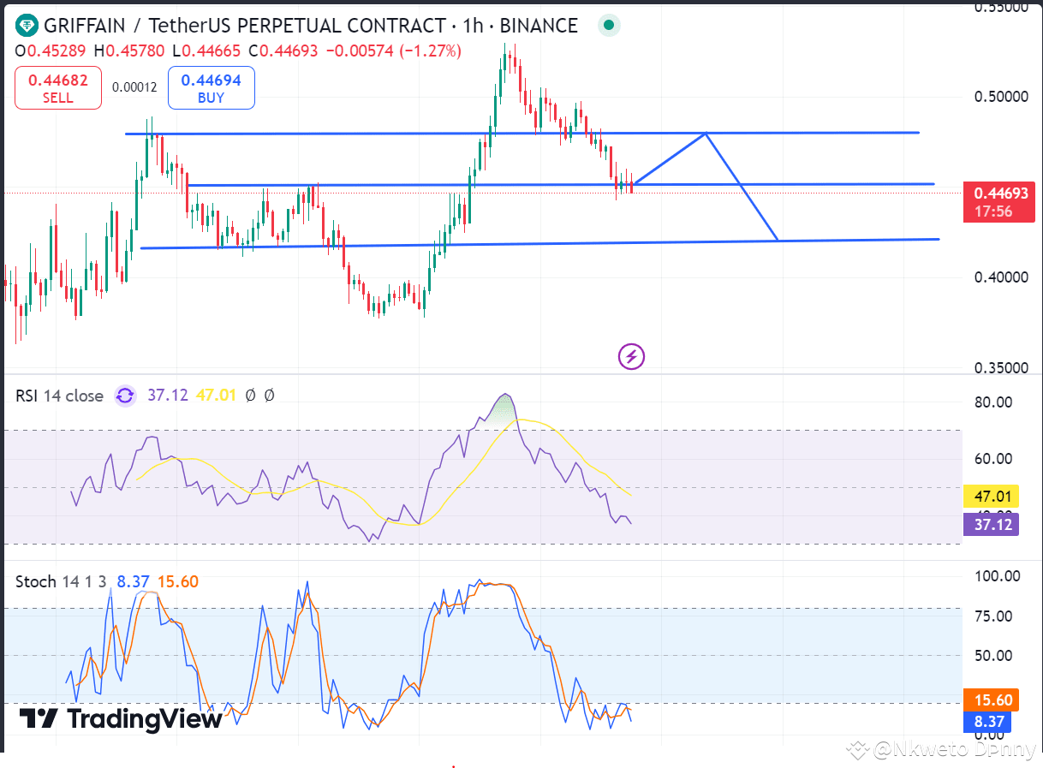Click the purple lightning bolt icon on the chart
Screen dimensions: 1043x768
coord(631,356)
